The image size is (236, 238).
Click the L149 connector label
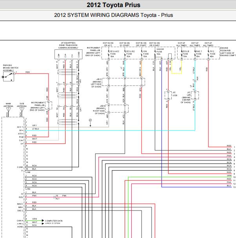click(x=28, y=172)
